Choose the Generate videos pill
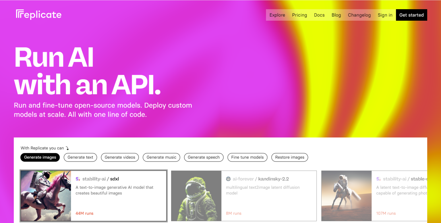The image size is (441, 223). (x=120, y=157)
